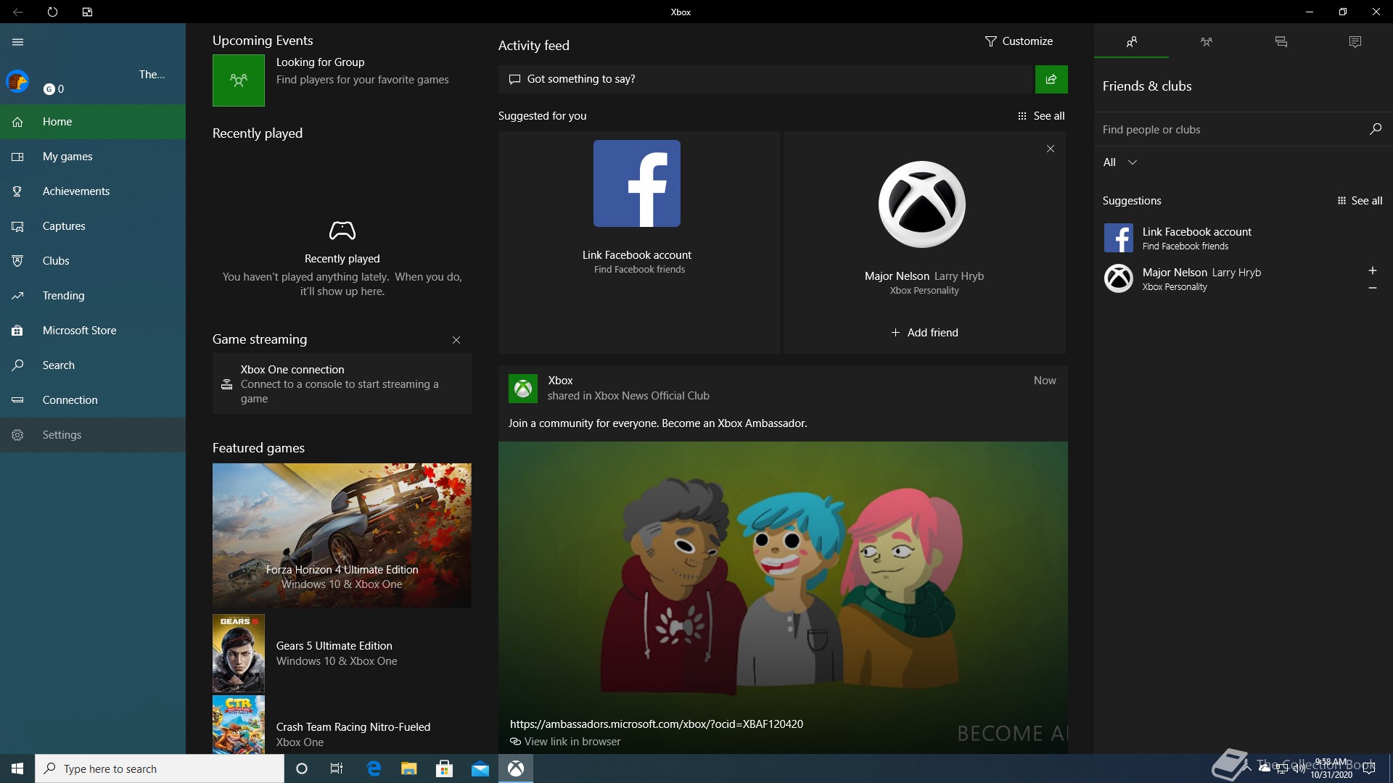The width and height of the screenshot is (1393, 783).
Task: Open Cortana from taskbar
Action: pyautogui.click(x=302, y=768)
